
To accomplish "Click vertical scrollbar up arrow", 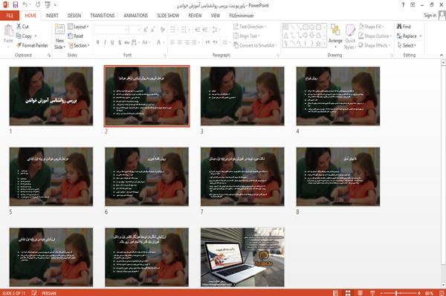I will [x=443, y=62].
